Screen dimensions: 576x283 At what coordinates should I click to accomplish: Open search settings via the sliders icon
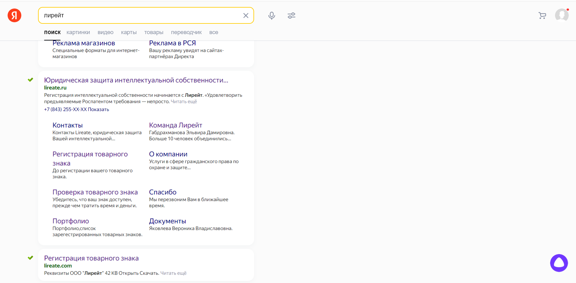(291, 16)
